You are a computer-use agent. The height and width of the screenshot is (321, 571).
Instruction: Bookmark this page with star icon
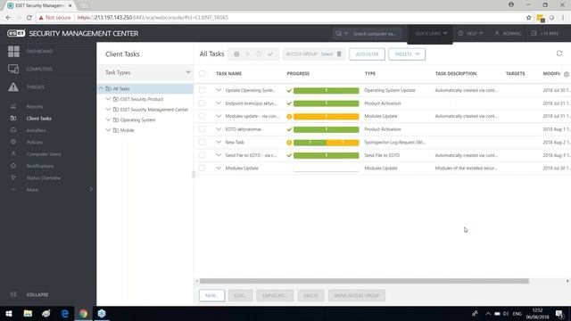(x=529, y=17)
